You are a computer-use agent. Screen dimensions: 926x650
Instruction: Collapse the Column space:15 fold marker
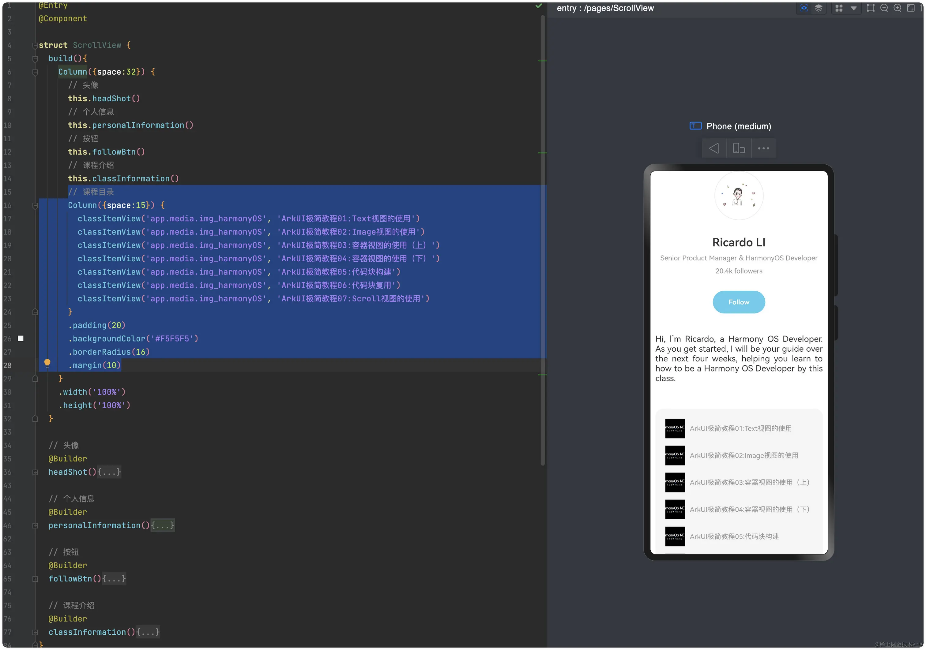coord(35,206)
